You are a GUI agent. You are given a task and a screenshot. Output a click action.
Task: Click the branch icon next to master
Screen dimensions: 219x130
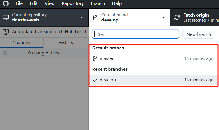coord(95,58)
